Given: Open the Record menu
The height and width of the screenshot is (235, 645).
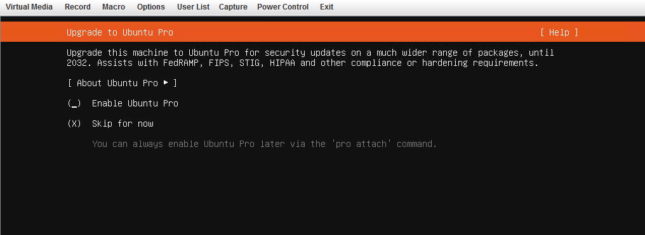Looking at the screenshot, I should 77,7.
